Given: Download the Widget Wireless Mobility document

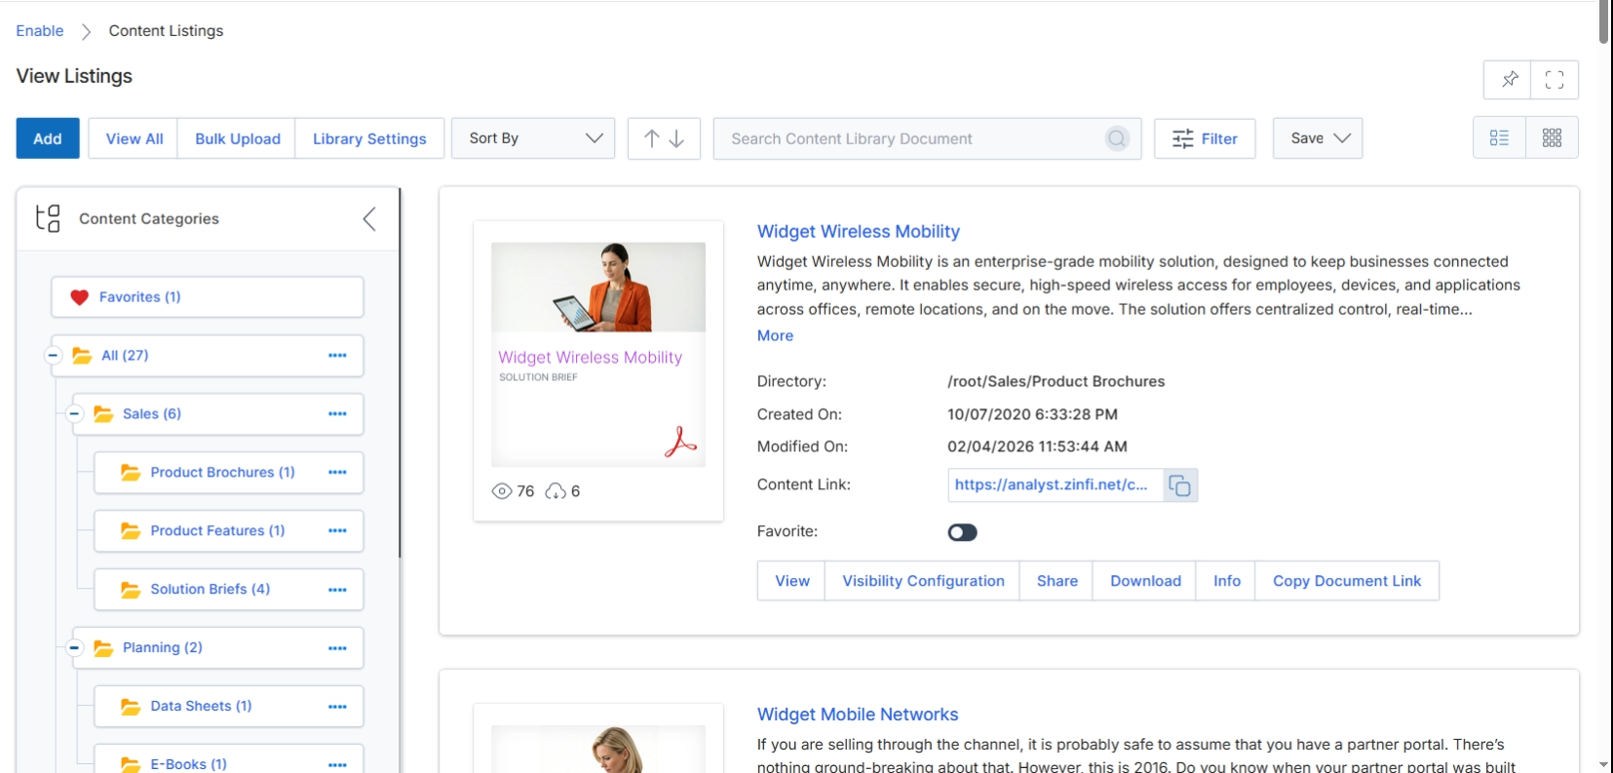Looking at the screenshot, I should [1145, 581].
